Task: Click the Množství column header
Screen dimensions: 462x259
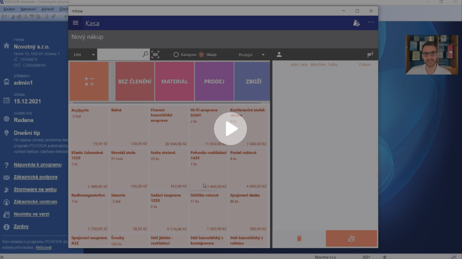Action: [x=318, y=65]
